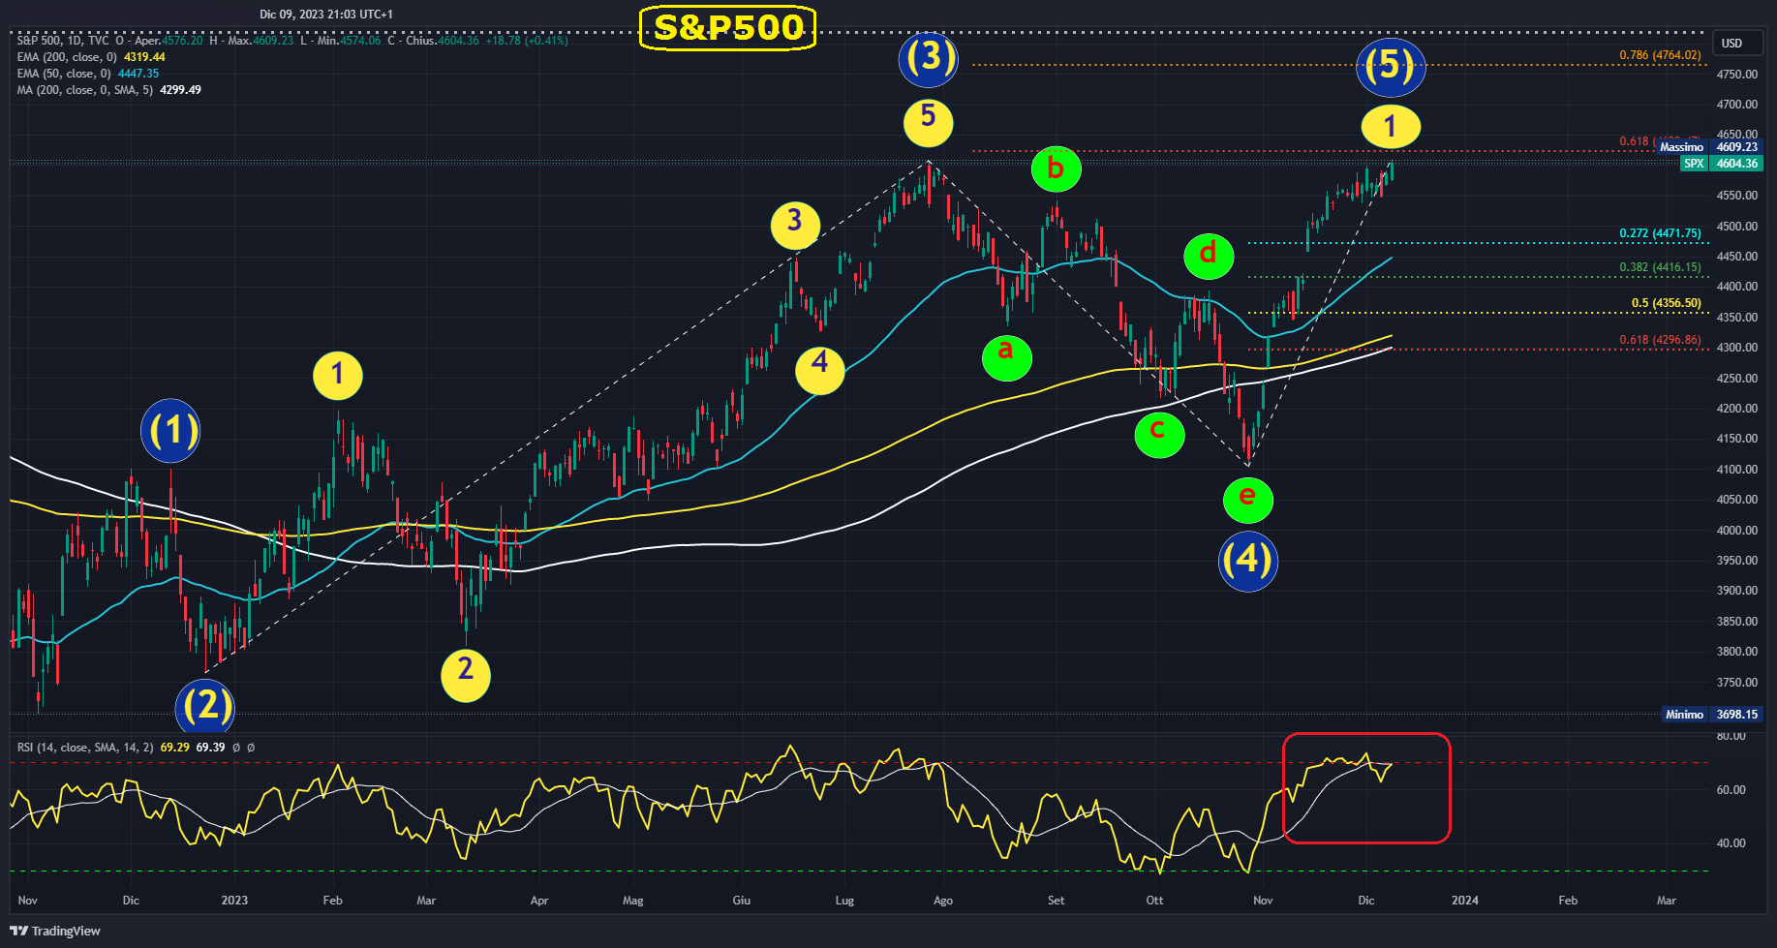This screenshot has height=948, width=1777.
Task: Click the 0.382 (4416.15) Fibonacci label
Action: pyautogui.click(x=1660, y=267)
